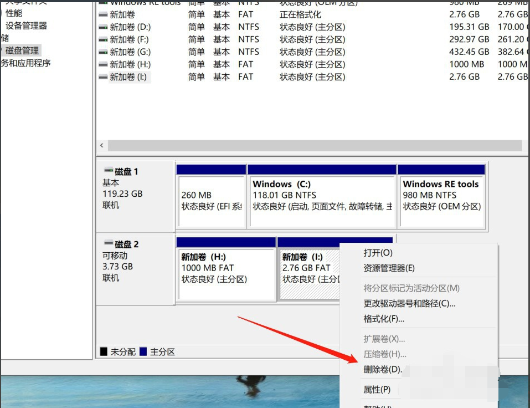Click the drive icon beside volume (I:) row
The width and height of the screenshot is (530, 408).
[103, 77]
